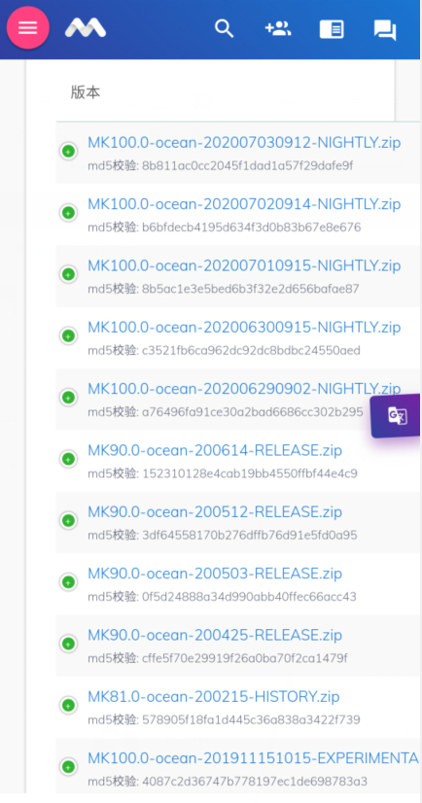This screenshot has height=803, width=422.
Task: Download MK100.0-ocean-202007030912-NIGHTLY.zip
Action: pyautogui.click(x=244, y=142)
